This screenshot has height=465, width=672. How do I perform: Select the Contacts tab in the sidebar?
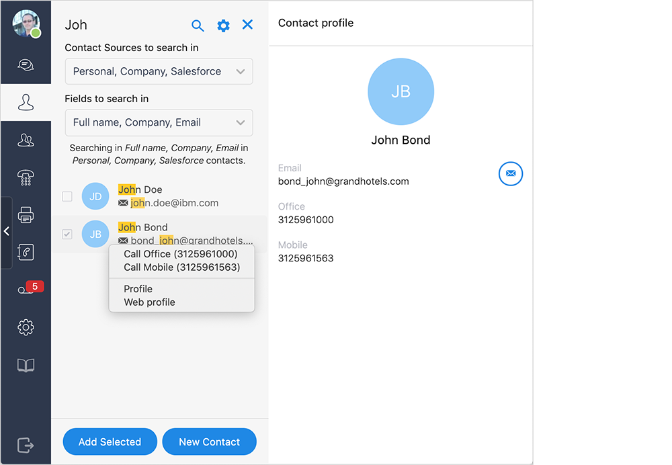click(26, 102)
